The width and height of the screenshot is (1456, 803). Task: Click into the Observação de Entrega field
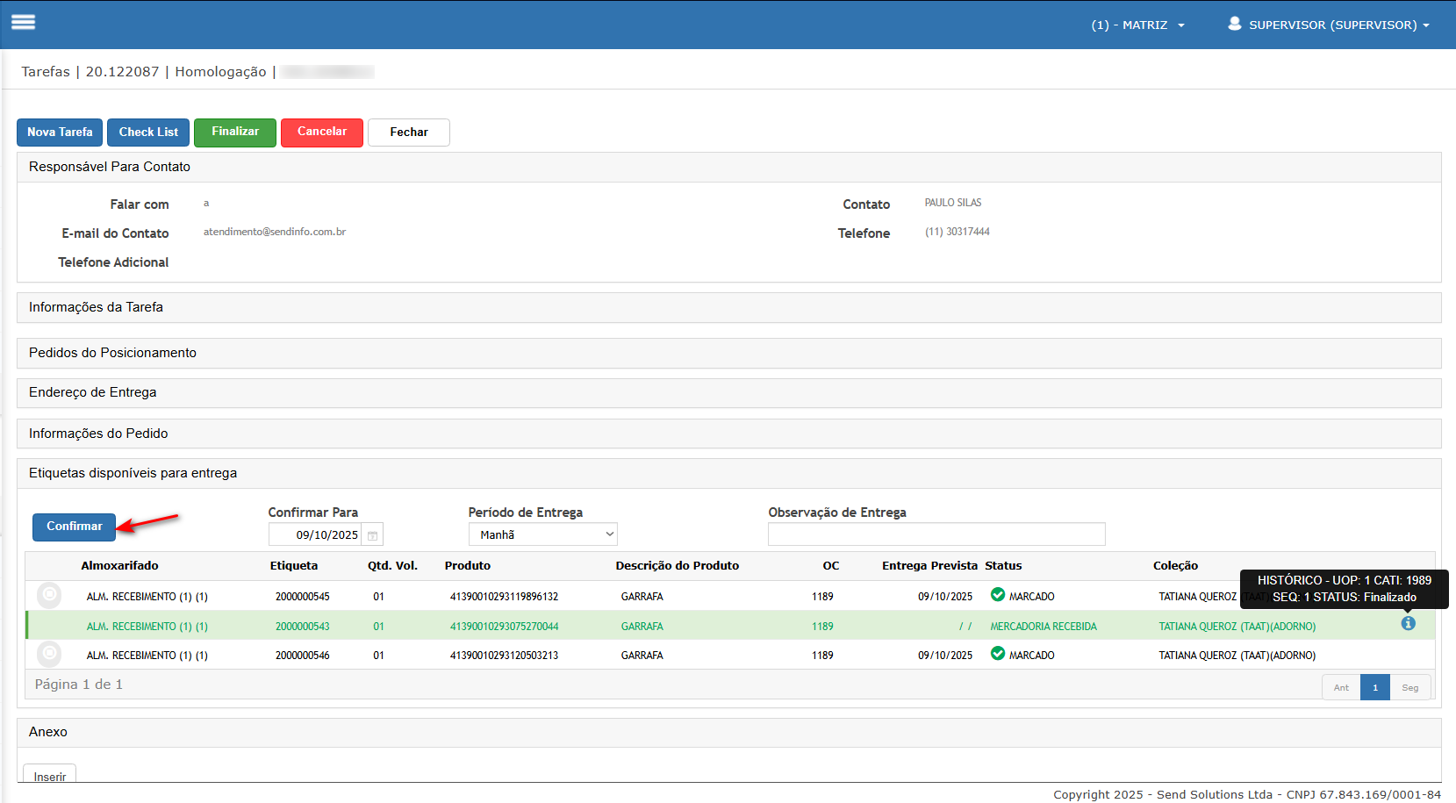[936, 534]
